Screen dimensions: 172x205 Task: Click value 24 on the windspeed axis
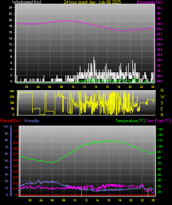(x=10, y=8)
